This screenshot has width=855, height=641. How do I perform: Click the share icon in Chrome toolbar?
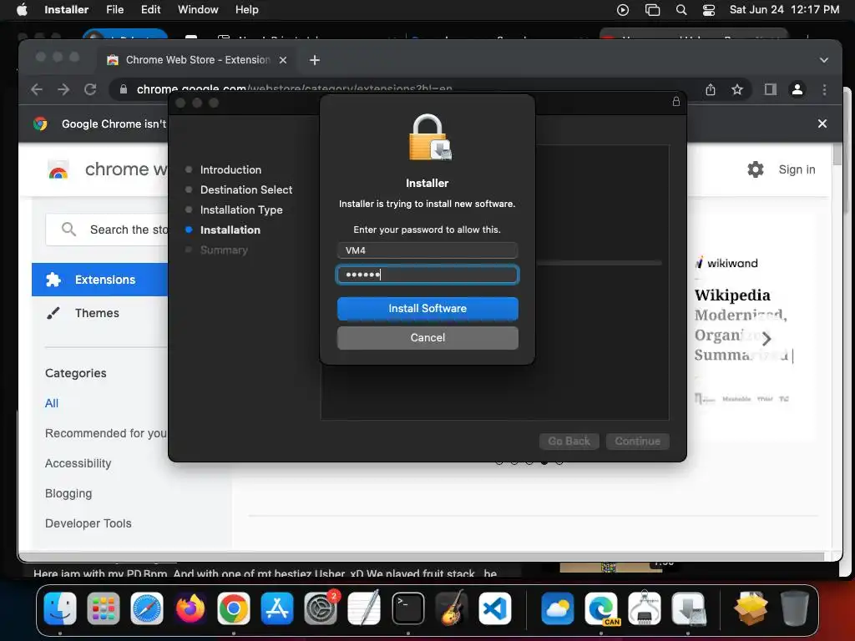[710, 89]
